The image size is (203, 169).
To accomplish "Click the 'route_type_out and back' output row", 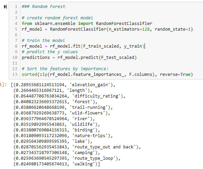I will tap(77, 147).
